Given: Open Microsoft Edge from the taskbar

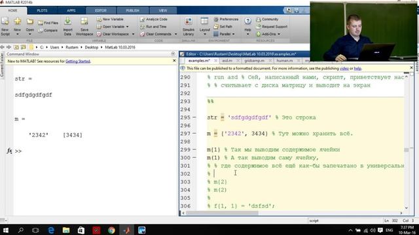Looking at the screenshot, I should [x=51, y=230].
